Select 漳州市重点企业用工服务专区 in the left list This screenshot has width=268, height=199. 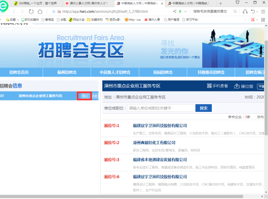41,96
